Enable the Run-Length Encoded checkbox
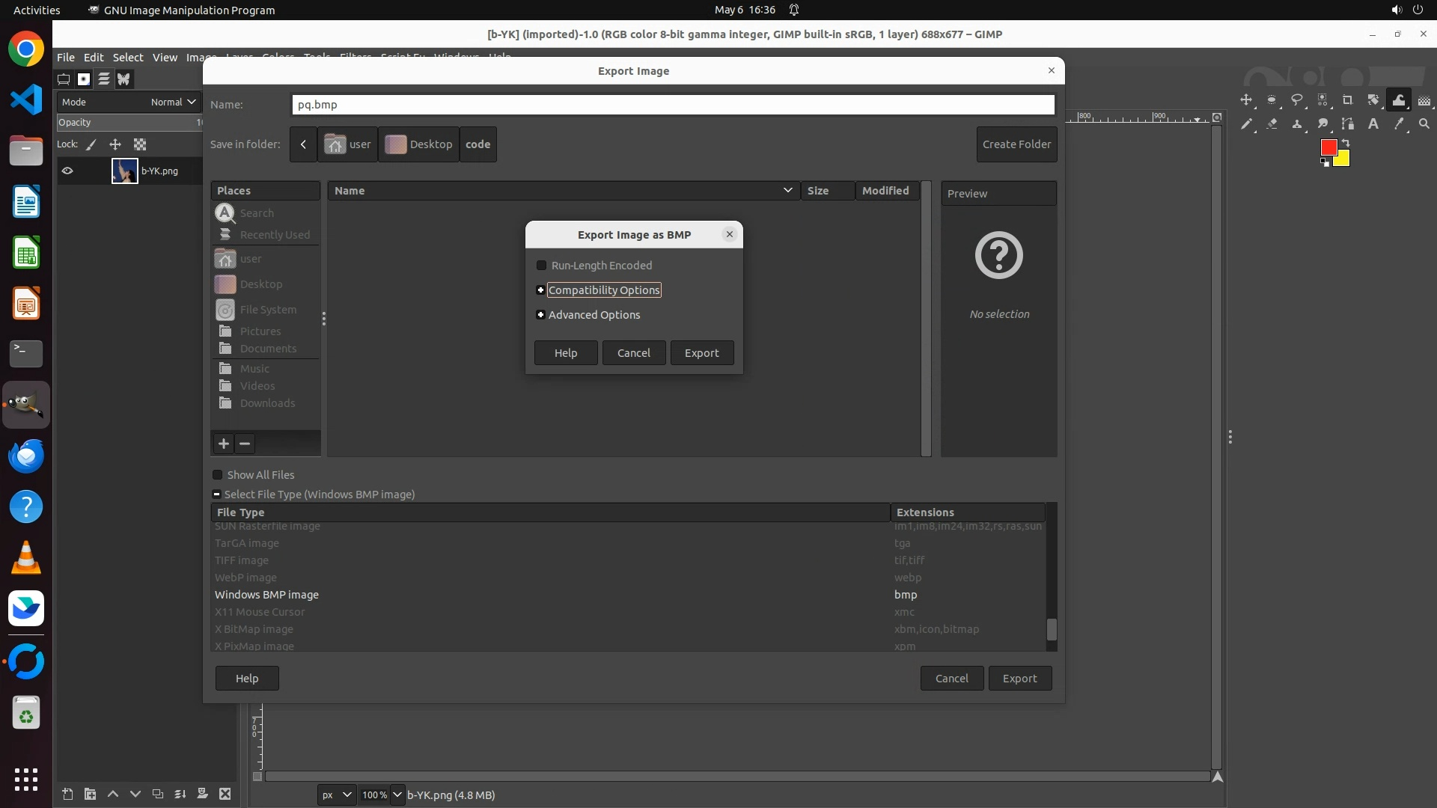This screenshot has height=808, width=1437. pyautogui.click(x=541, y=266)
